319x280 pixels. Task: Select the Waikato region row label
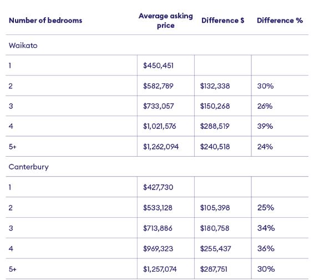coord(23,46)
